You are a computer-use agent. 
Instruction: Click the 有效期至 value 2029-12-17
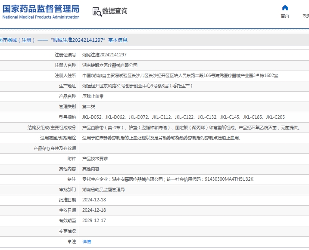94,220
